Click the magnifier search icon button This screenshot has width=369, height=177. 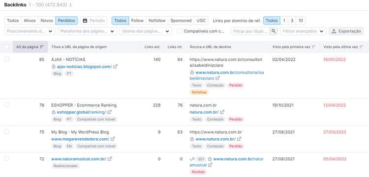[274, 31]
